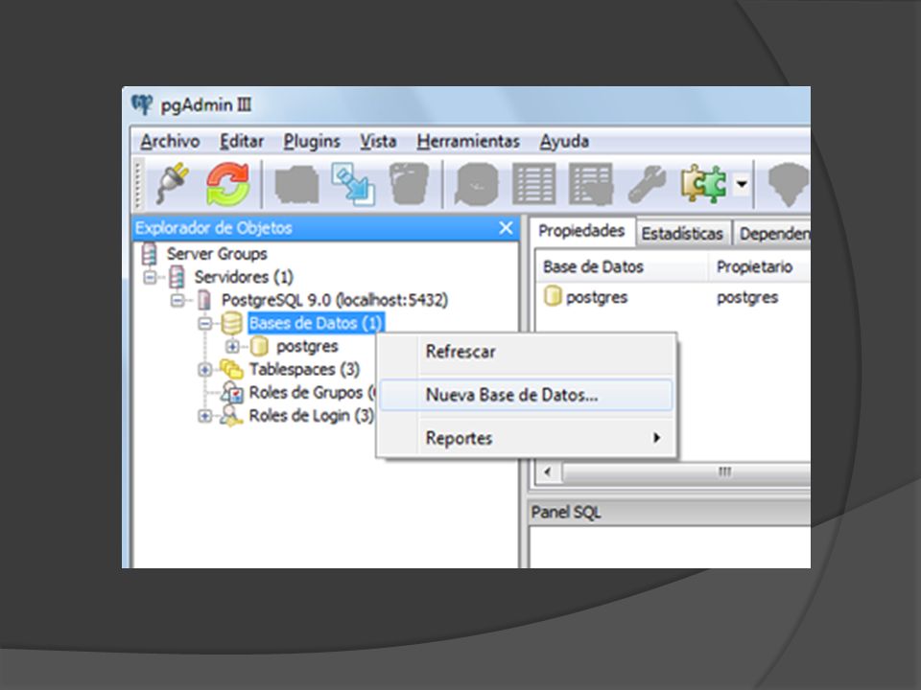This screenshot has height=690, width=921.
Task: Open the Ayuda menu
Action: (564, 142)
